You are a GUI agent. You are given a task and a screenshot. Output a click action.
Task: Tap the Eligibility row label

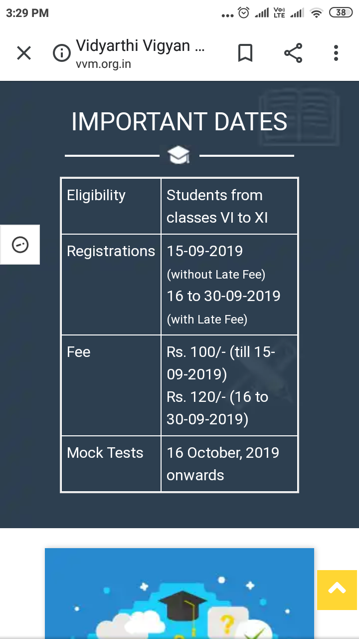coord(96,195)
